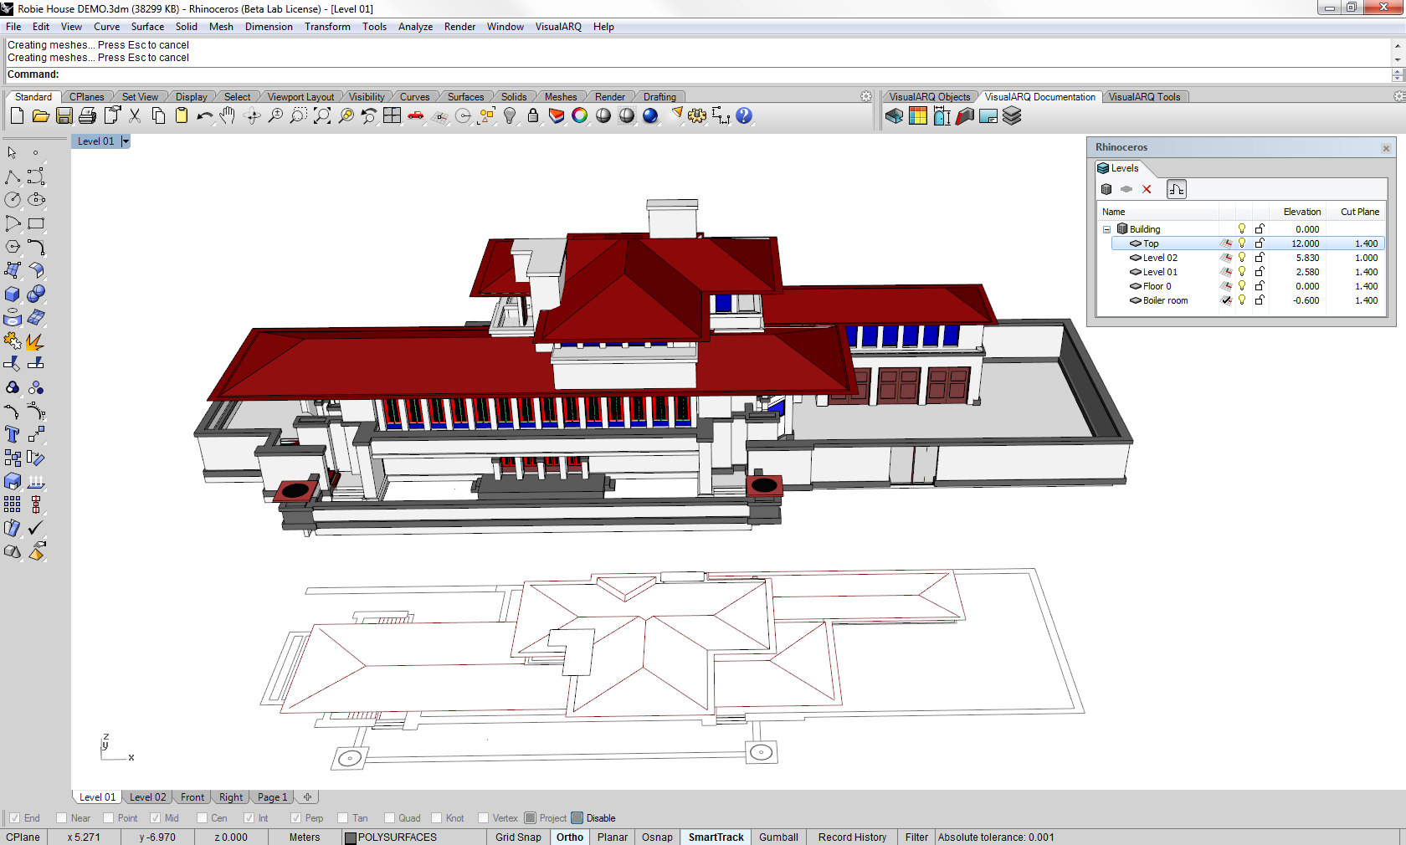The height and width of the screenshot is (845, 1406).
Task: Toggle the End osnap checkbox
Action: pos(14,818)
